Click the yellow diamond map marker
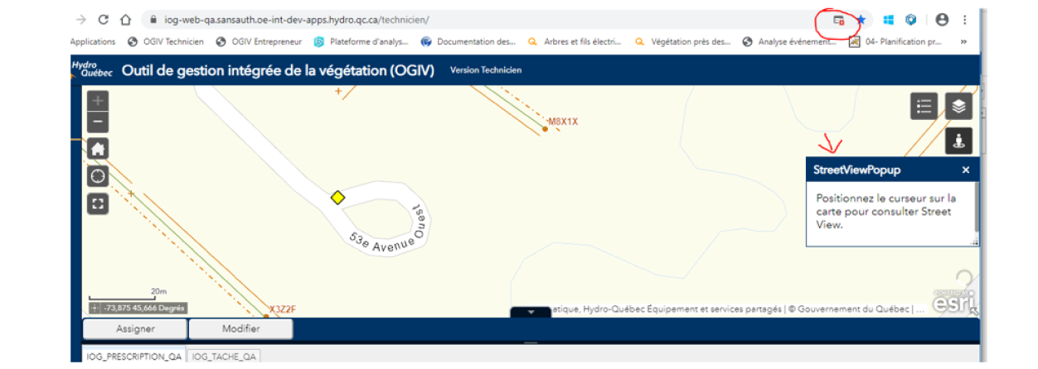The image size is (1038, 369). 337,197
